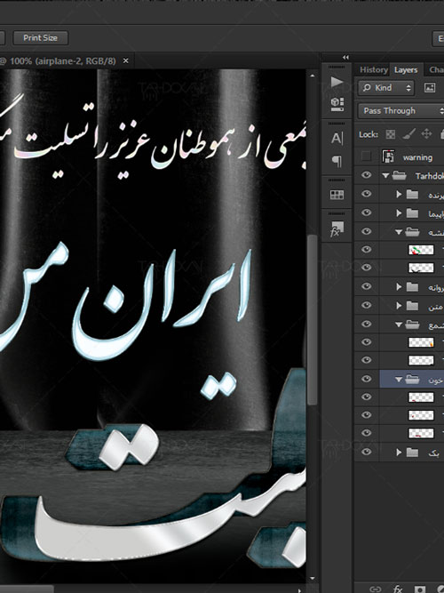Select the متن group name
Screen dimensions: 444x593
[436, 307]
